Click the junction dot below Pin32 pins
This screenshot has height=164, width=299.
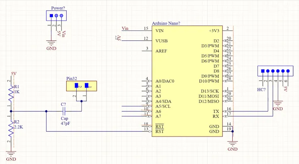tap(82, 101)
